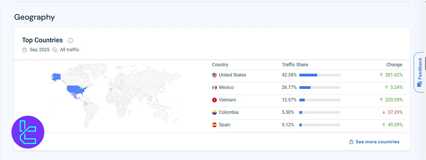Select the Mexico country name
The image size is (426, 160).
pyautogui.click(x=226, y=88)
